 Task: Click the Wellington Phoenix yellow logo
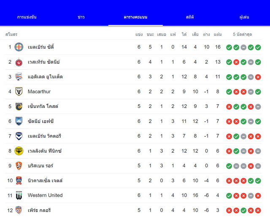19,151
